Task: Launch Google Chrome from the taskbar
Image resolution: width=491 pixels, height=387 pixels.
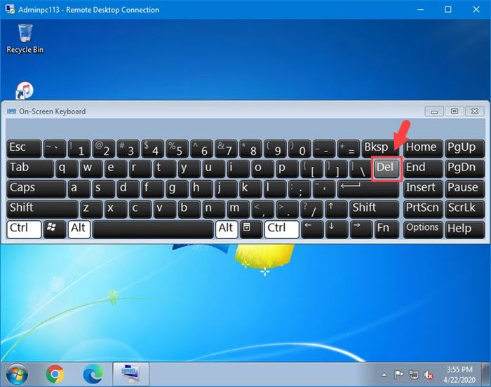Action: click(55, 374)
